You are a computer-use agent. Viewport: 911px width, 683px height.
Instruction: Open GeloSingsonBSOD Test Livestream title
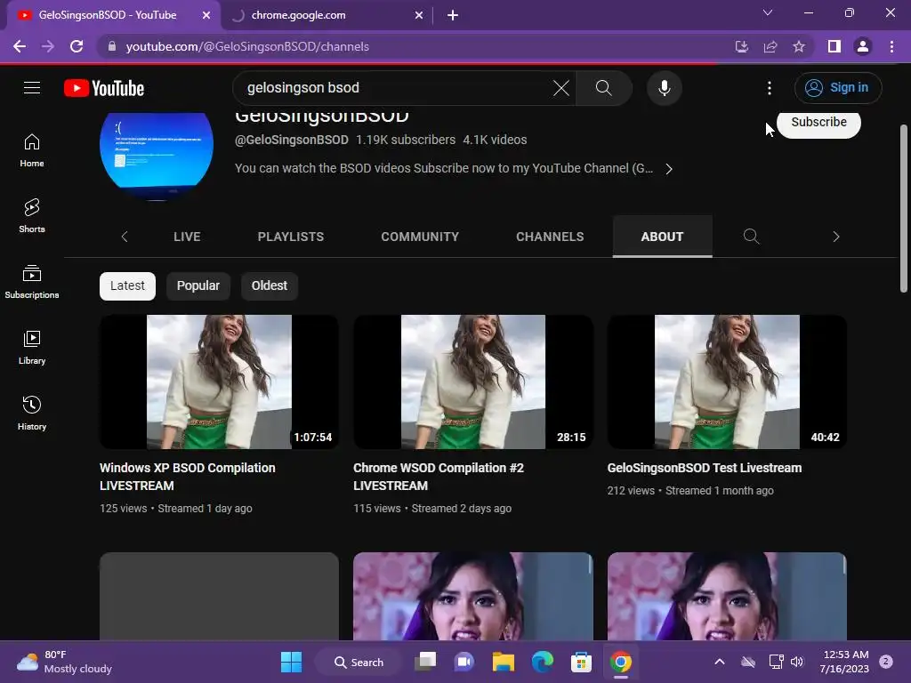point(705,468)
